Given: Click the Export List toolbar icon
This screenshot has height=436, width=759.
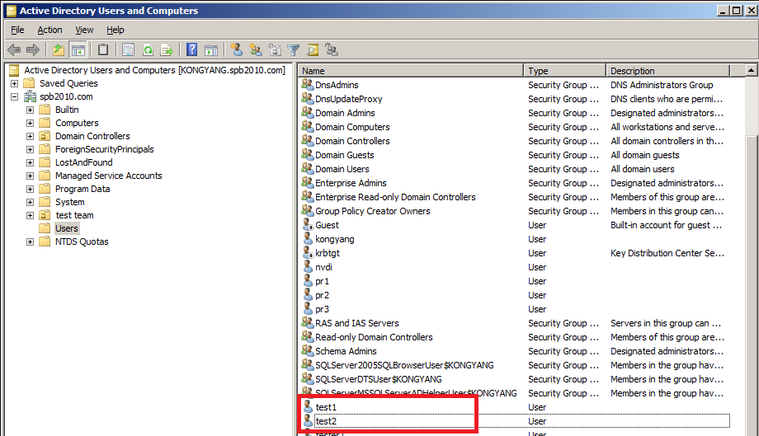Looking at the screenshot, I should [x=167, y=49].
